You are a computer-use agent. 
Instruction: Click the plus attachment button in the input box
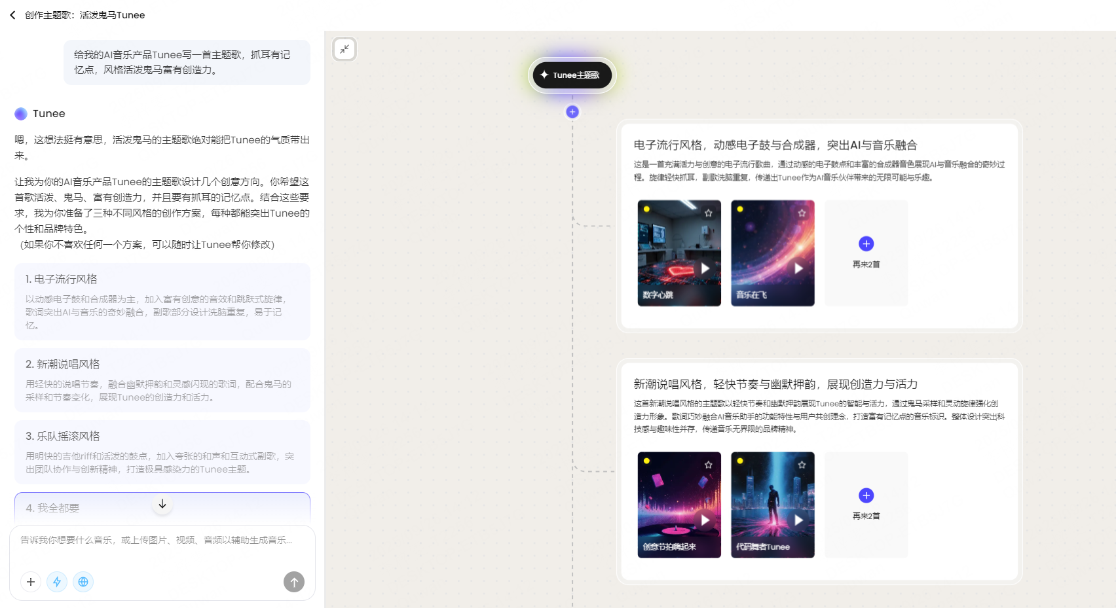coord(31,582)
